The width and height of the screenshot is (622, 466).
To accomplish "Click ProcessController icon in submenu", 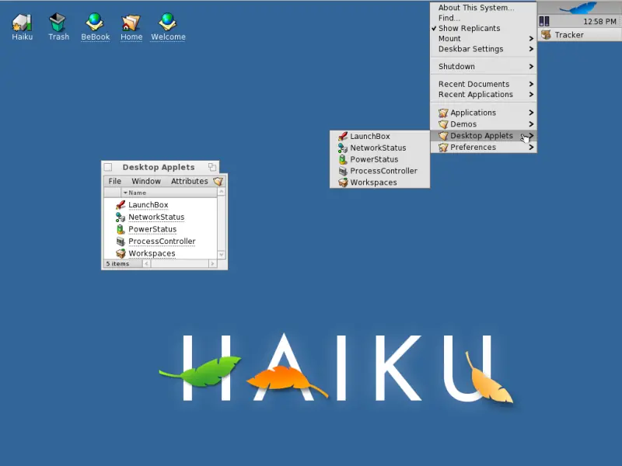I will [343, 171].
